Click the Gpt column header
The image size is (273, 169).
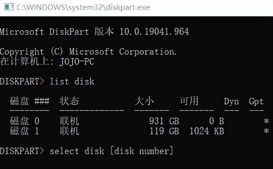click(256, 101)
